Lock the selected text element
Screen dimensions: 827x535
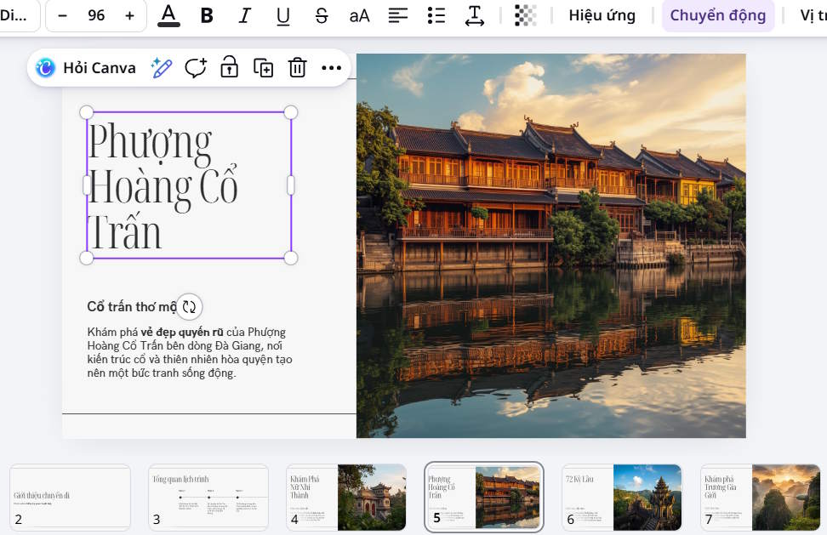[229, 68]
